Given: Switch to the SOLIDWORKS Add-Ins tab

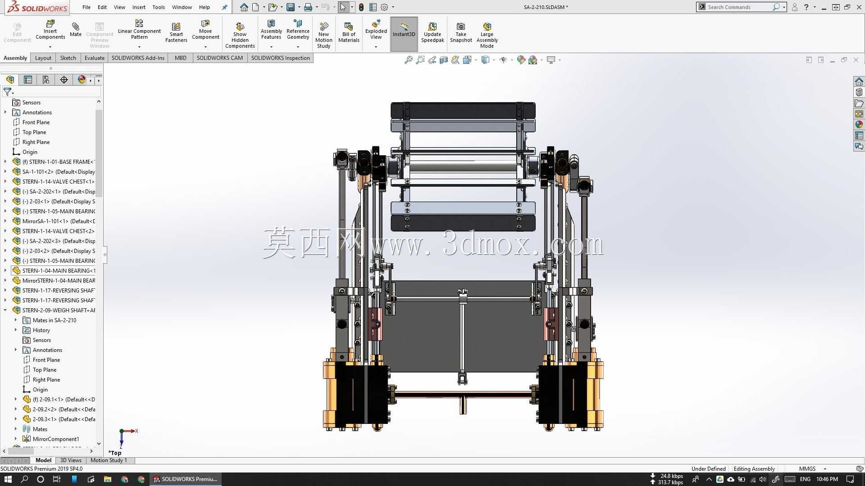Looking at the screenshot, I should [138, 58].
